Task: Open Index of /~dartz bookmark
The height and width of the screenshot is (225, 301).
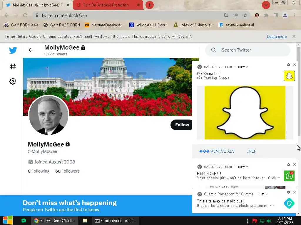Action: click(x=193, y=25)
